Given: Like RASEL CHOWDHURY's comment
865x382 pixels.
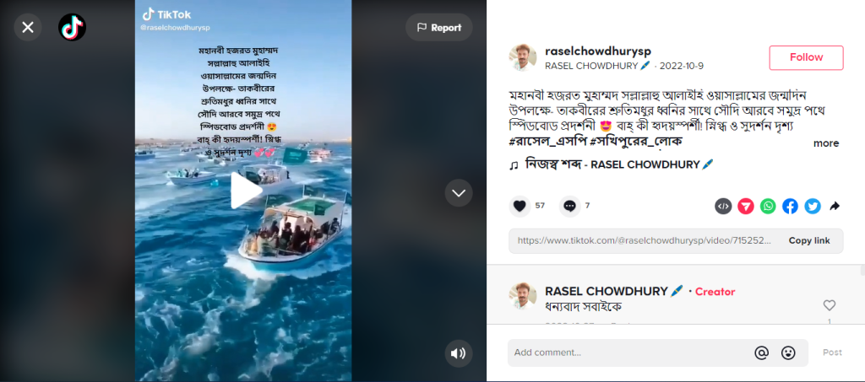Looking at the screenshot, I should point(830,305).
